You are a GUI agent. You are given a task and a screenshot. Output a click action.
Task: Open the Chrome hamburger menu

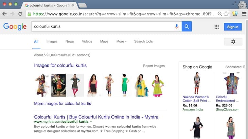pyautogui.click(x=244, y=14)
